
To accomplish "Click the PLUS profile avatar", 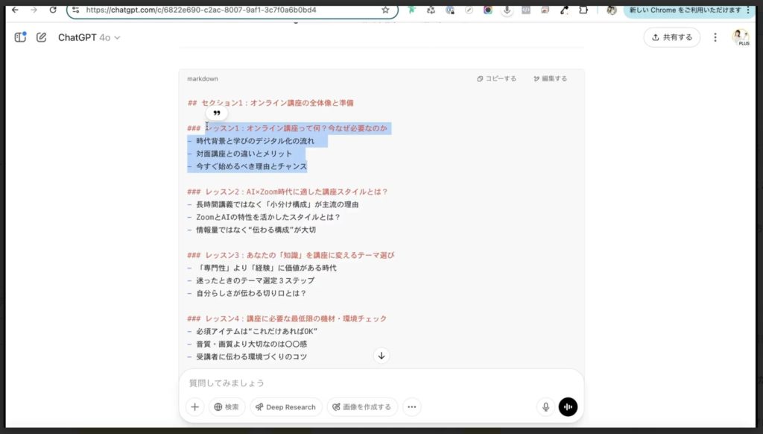I will 741,37.
